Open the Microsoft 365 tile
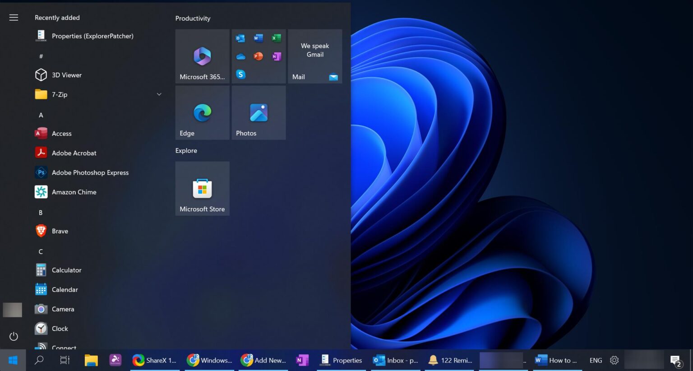The width and height of the screenshot is (693, 371). point(202,56)
